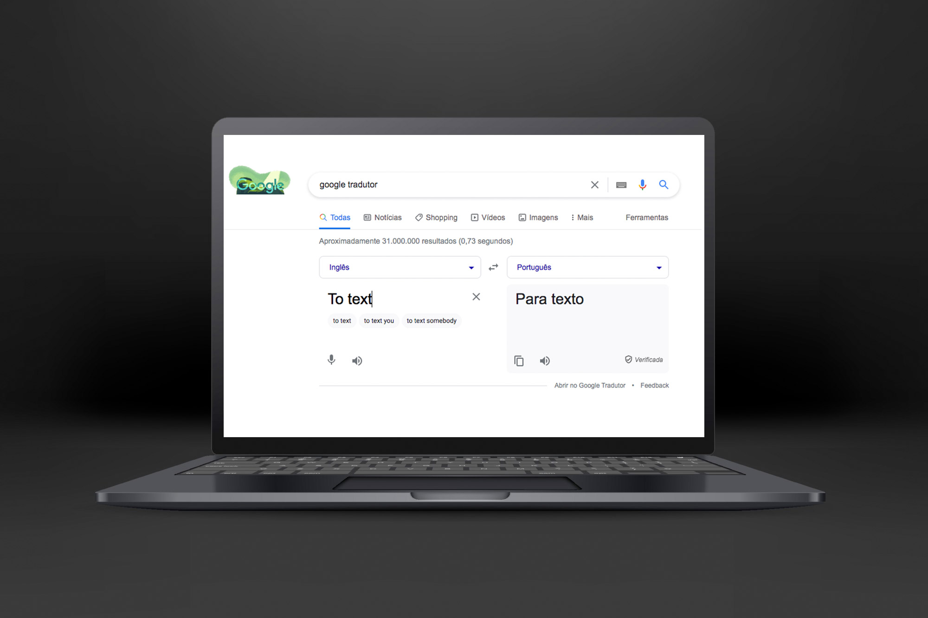Click the microphone icon in translator input
The height and width of the screenshot is (618, 928).
point(331,360)
